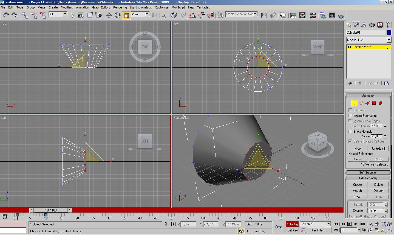Viewport: 394px width, 235px height.
Task: Click the Attach button
Action: coord(357,191)
